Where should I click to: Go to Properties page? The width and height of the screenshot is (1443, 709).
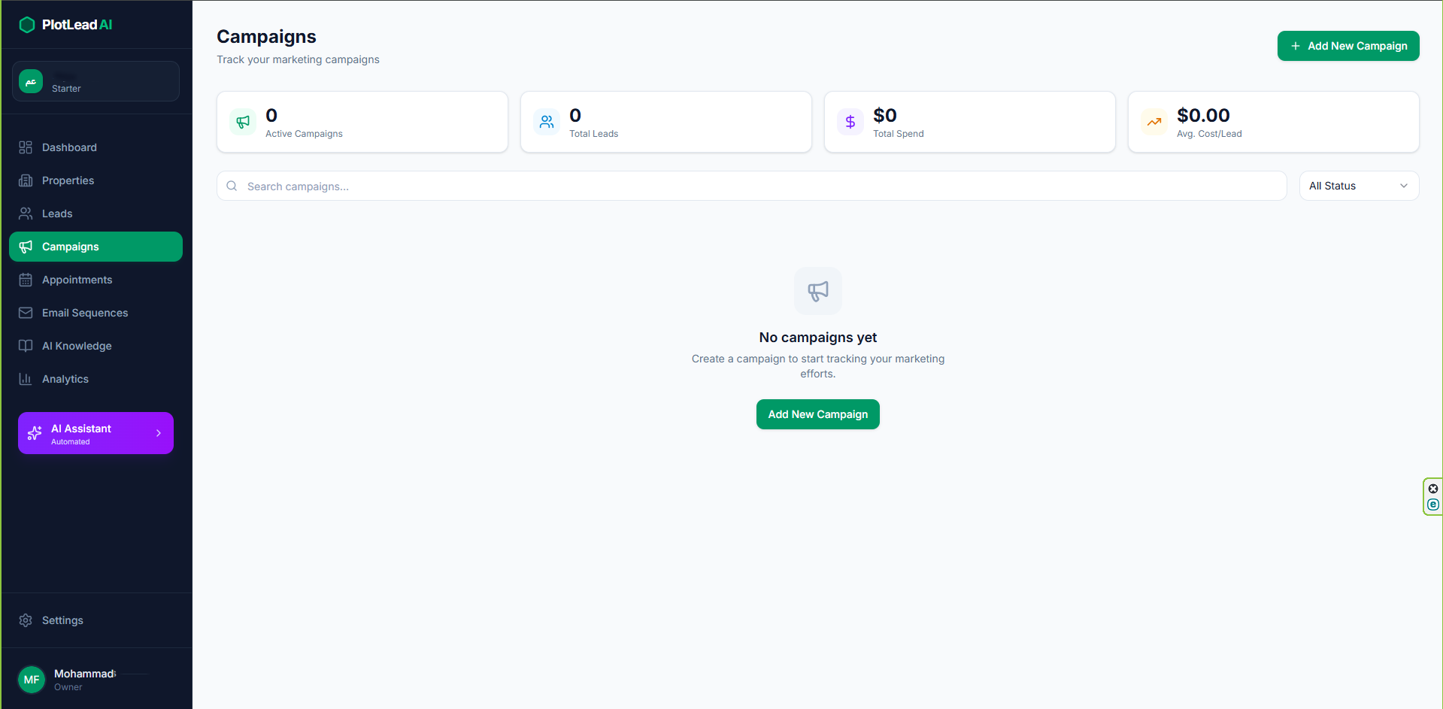(x=95, y=180)
